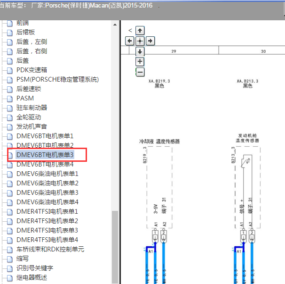Click document icon beside PSM(PORSCHE稳定管理系统)

point(10,80)
